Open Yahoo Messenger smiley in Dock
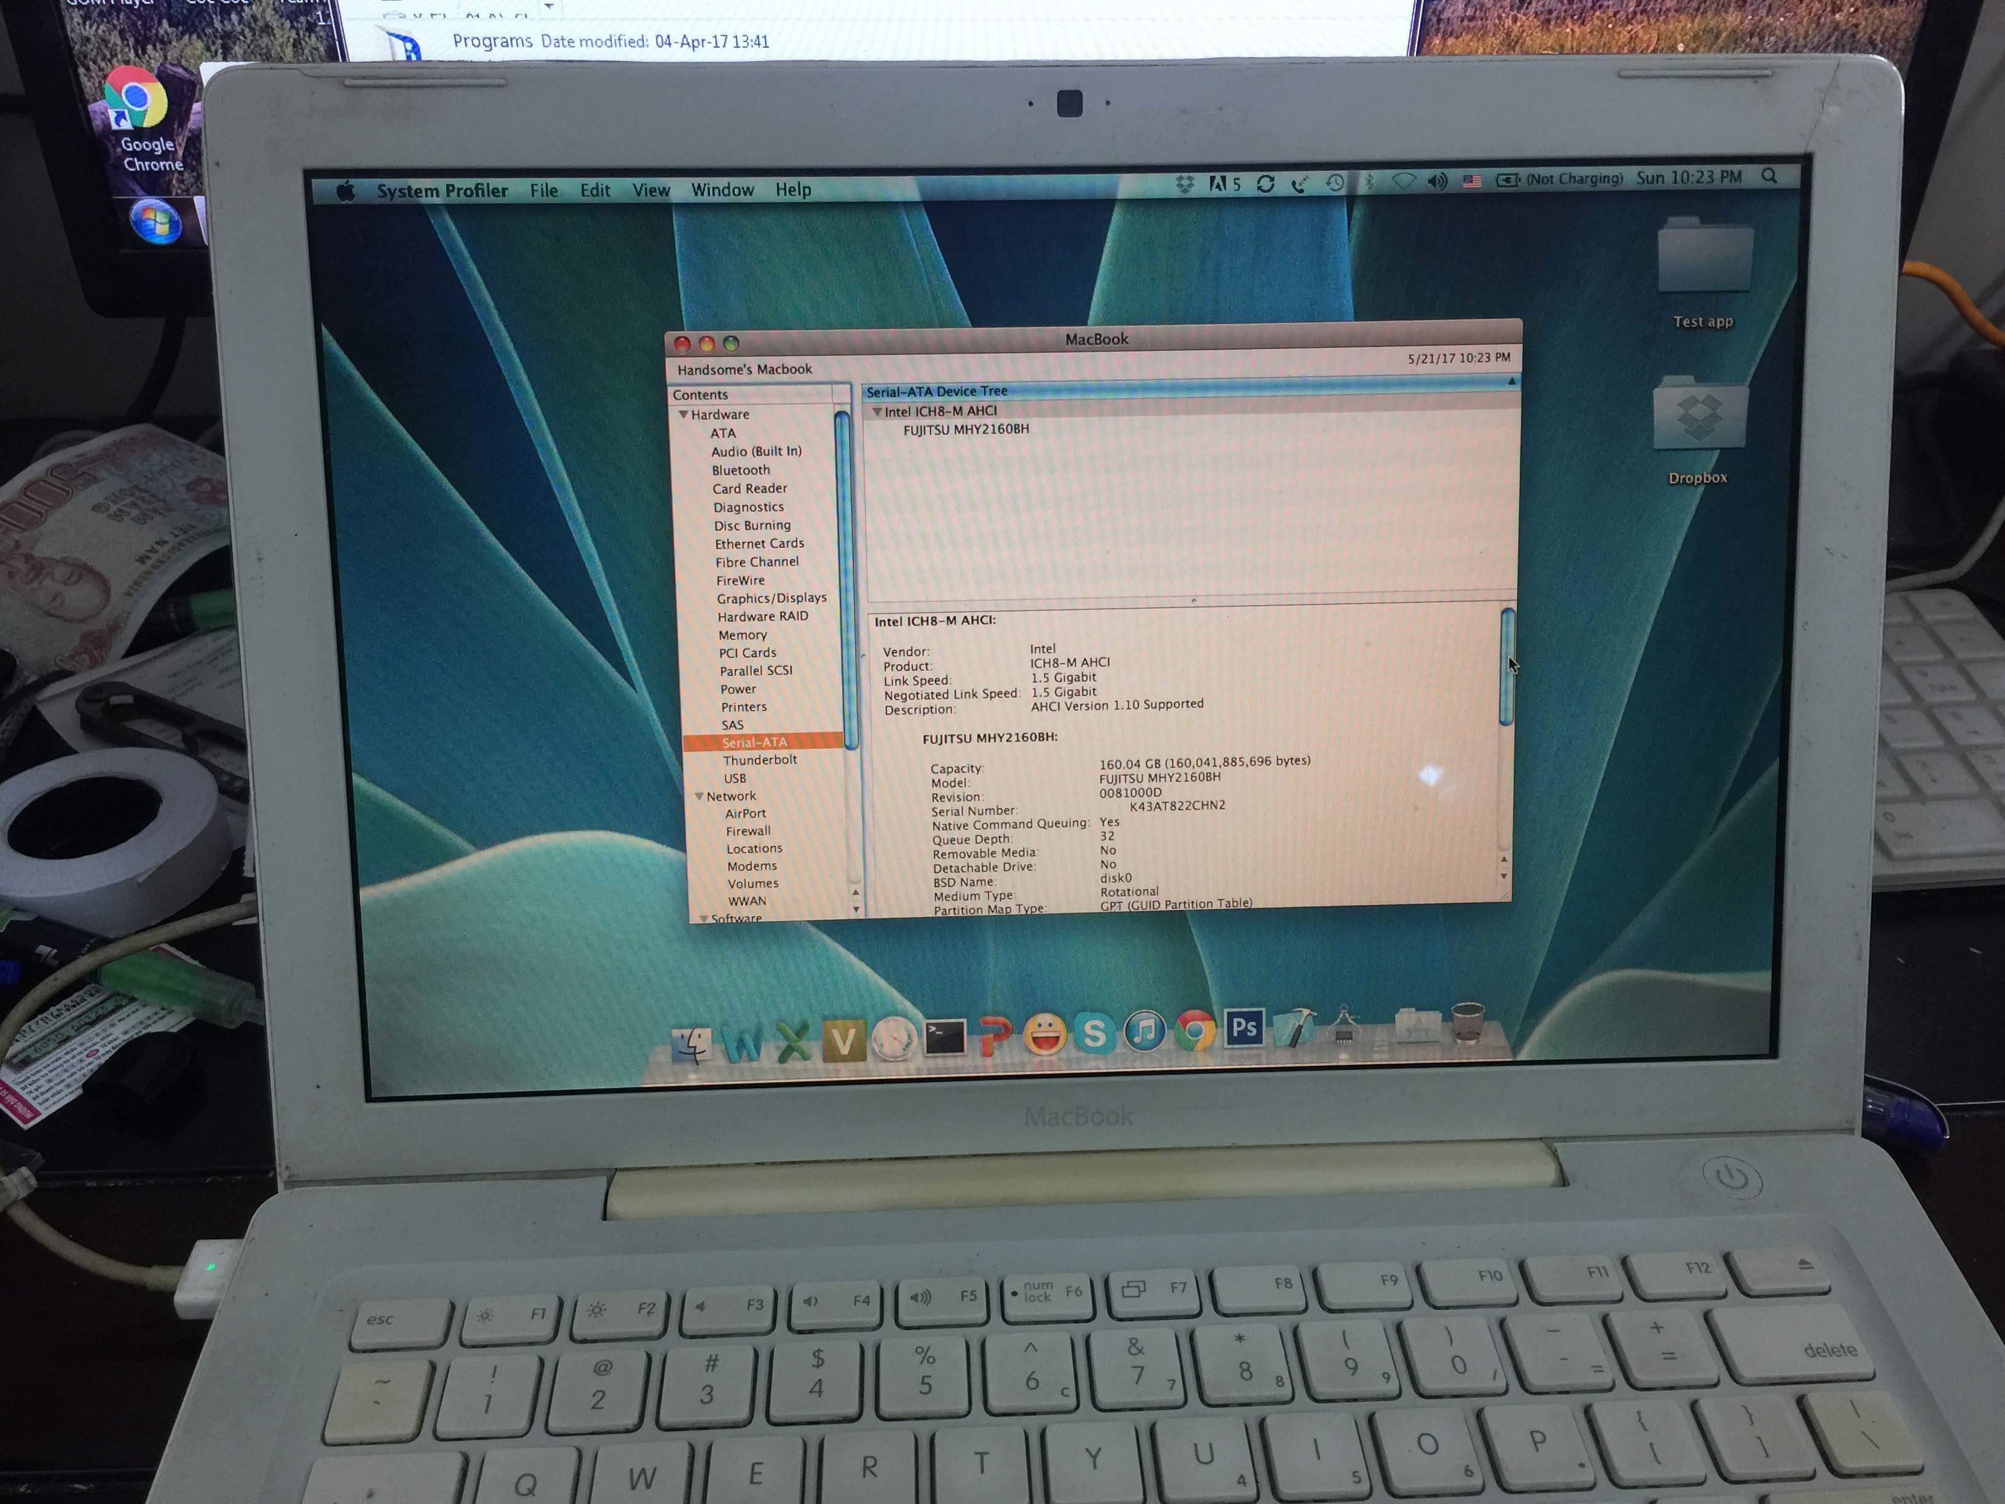The width and height of the screenshot is (2005, 1504). pos(1044,1035)
